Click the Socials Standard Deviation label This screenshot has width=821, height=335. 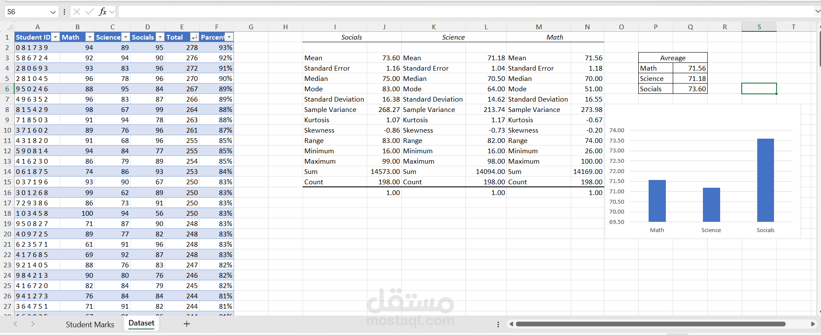(334, 99)
